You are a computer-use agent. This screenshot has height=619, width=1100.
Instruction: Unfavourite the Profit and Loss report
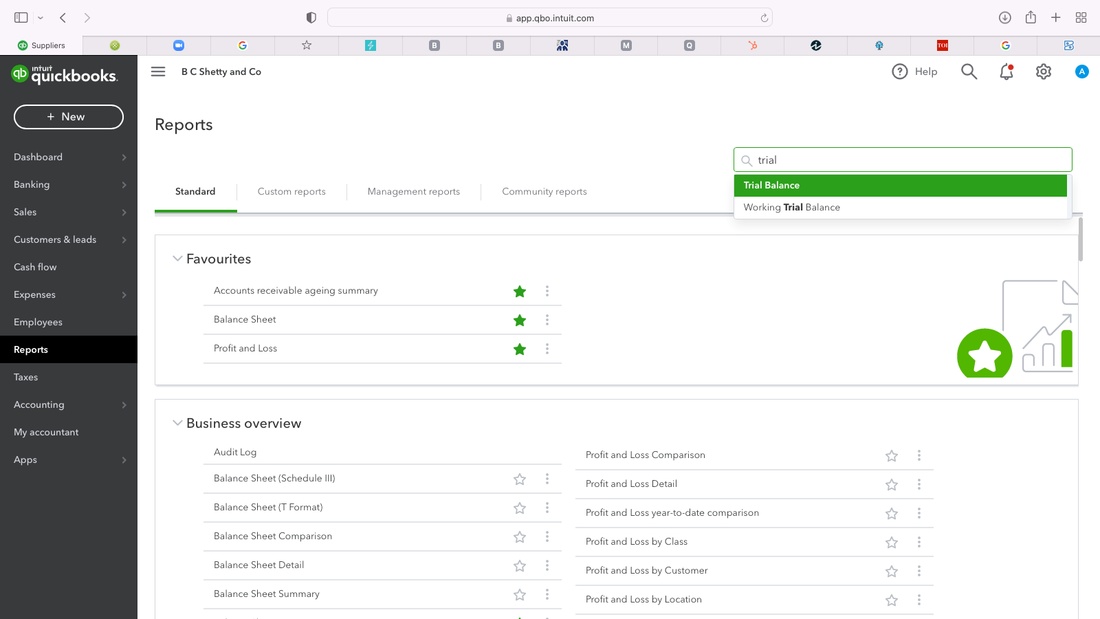coord(520,349)
